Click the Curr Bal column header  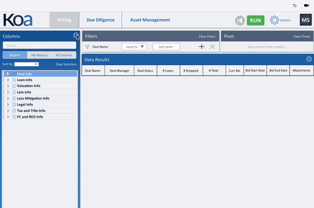[x=234, y=71]
